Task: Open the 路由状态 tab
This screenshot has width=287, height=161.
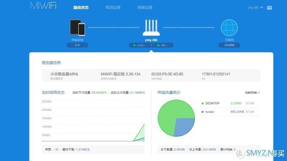Action: pos(81,8)
